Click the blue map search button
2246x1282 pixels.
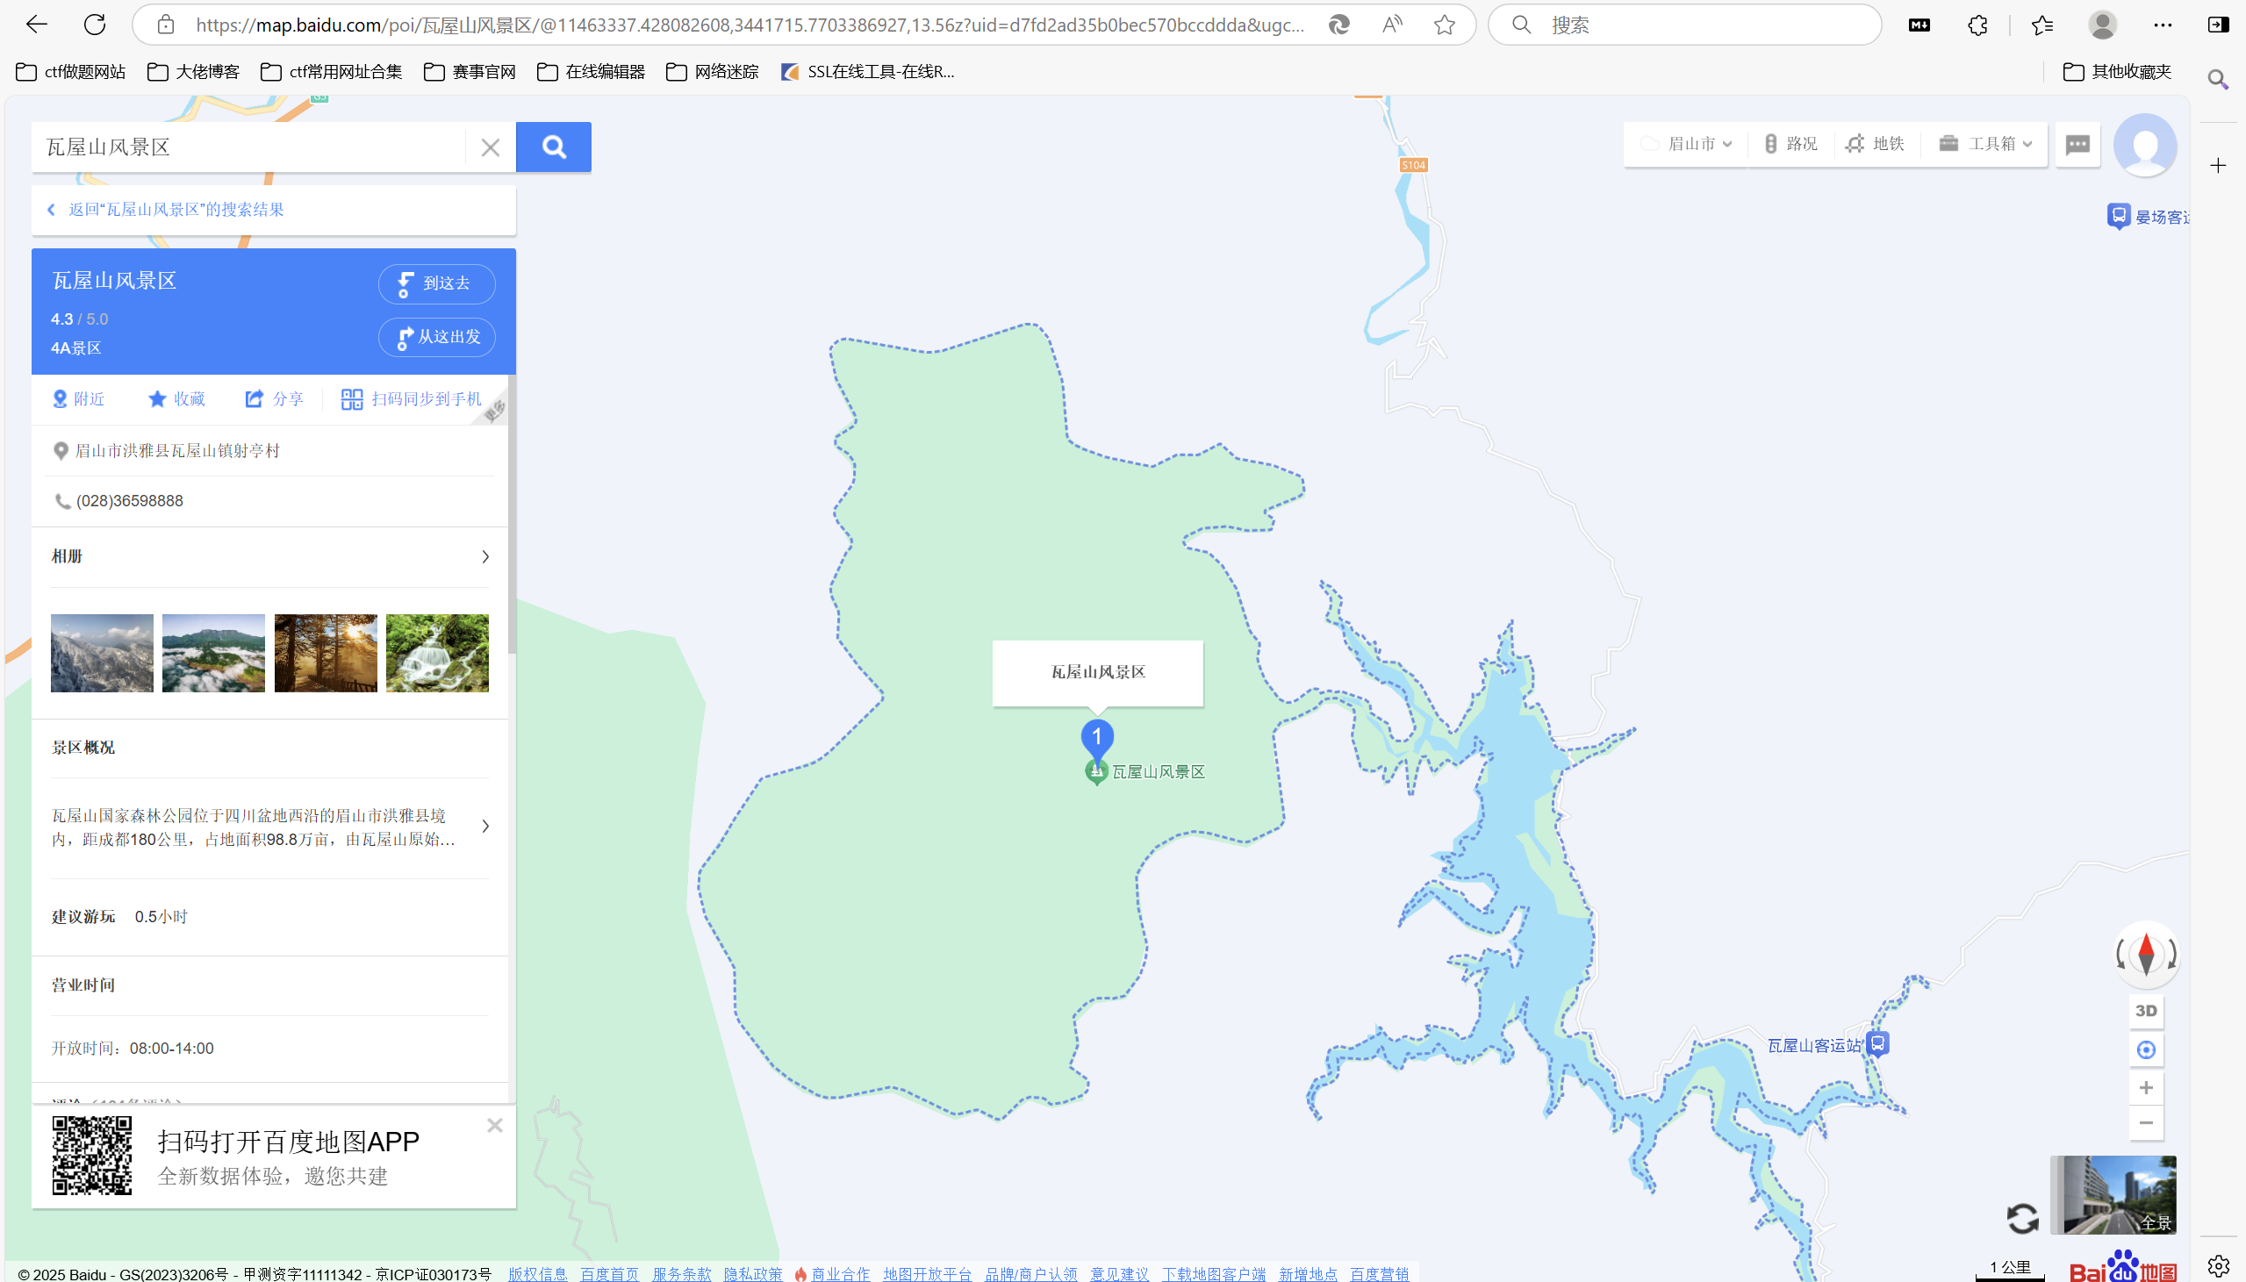click(x=553, y=147)
